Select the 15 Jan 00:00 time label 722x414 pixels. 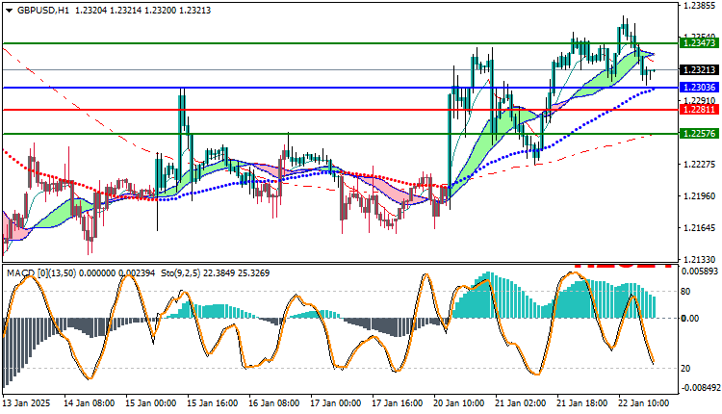point(150,403)
